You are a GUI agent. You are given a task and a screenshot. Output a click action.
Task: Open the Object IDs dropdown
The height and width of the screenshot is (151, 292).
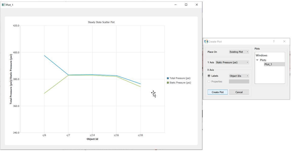239,76
